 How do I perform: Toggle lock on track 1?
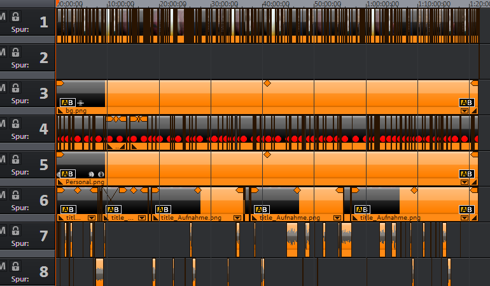[x=15, y=18]
